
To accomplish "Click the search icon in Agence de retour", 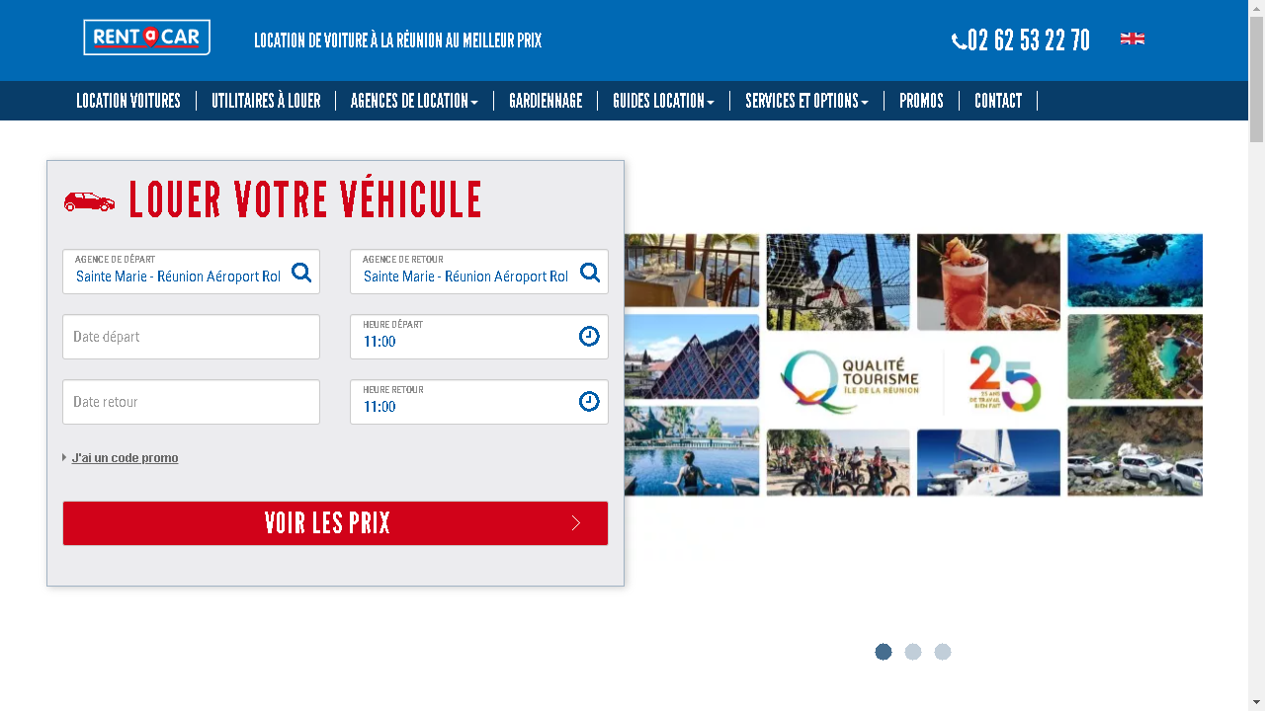I will [590, 273].
